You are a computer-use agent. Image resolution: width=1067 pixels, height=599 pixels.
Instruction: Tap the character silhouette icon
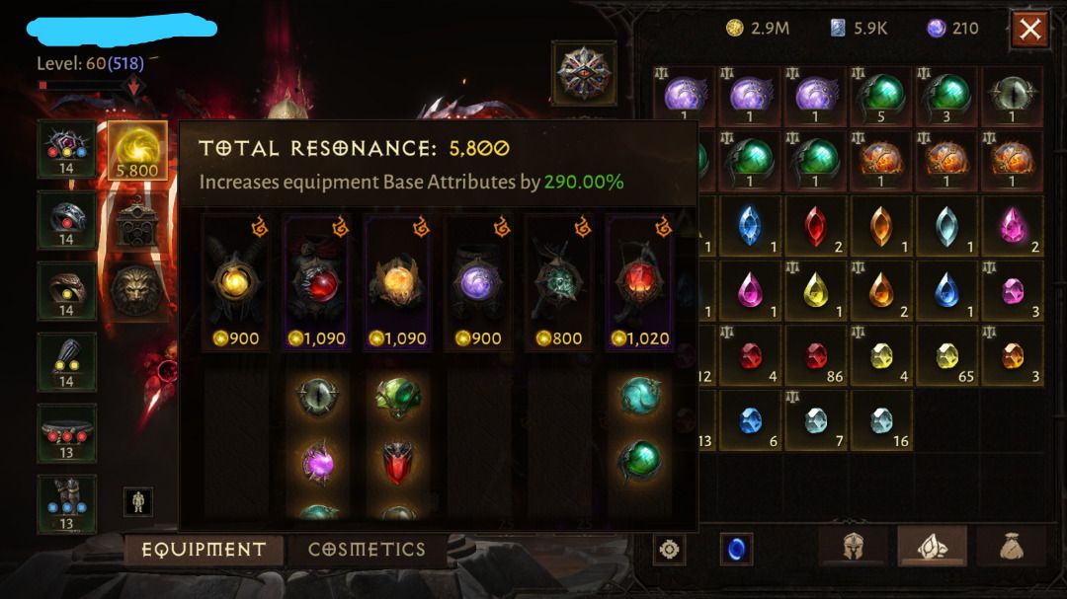coord(138,502)
